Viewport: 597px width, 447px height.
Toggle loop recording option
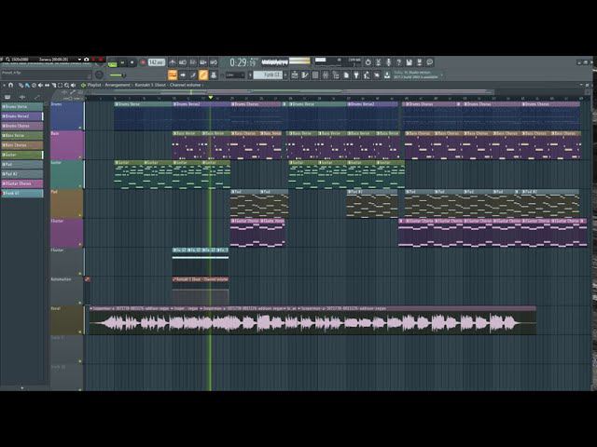coord(214,62)
